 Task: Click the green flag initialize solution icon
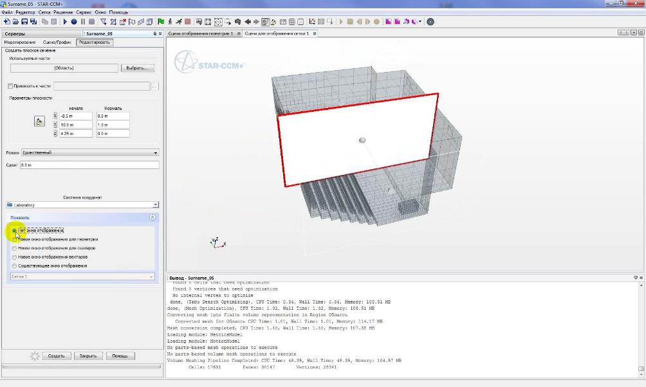(x=161, y=21)
